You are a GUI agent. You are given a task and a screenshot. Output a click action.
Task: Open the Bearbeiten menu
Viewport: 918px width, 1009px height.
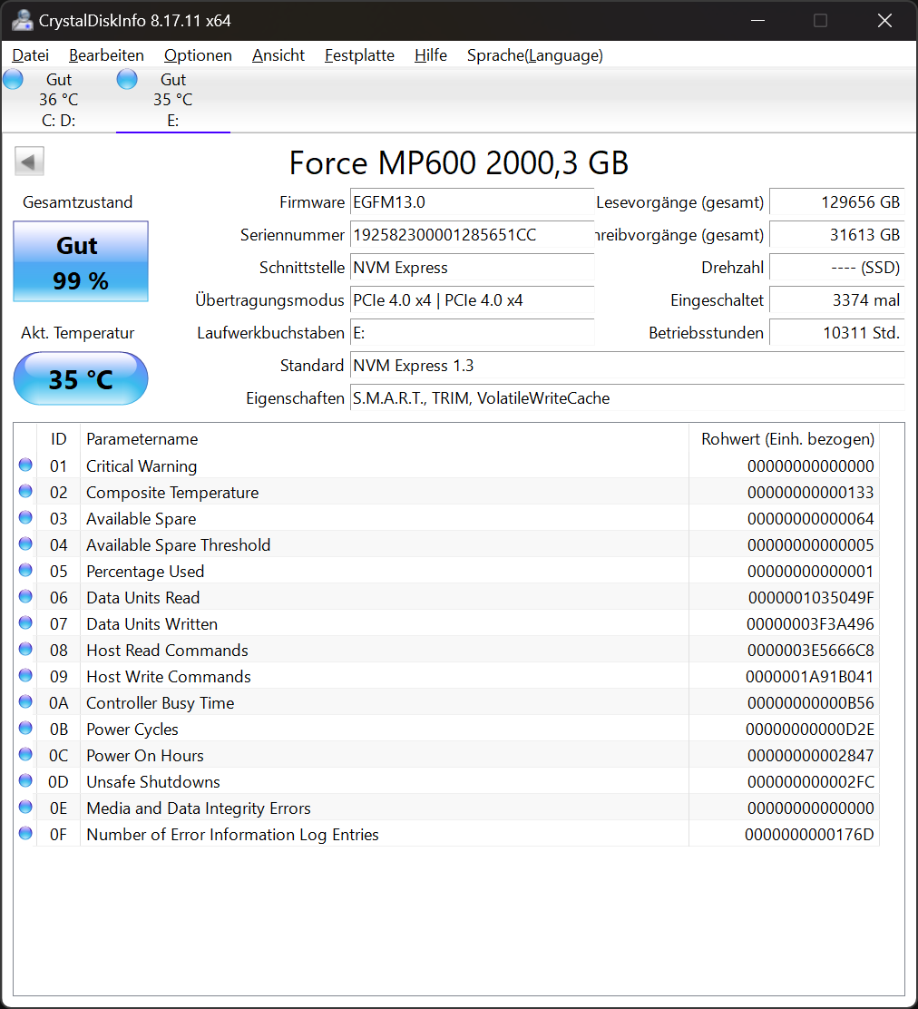[x=106, y=55]
